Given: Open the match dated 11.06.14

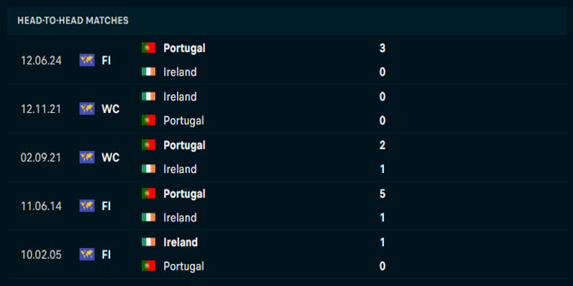Looking at the screenshot, I should pyautogui.click(x=41, y=206).
